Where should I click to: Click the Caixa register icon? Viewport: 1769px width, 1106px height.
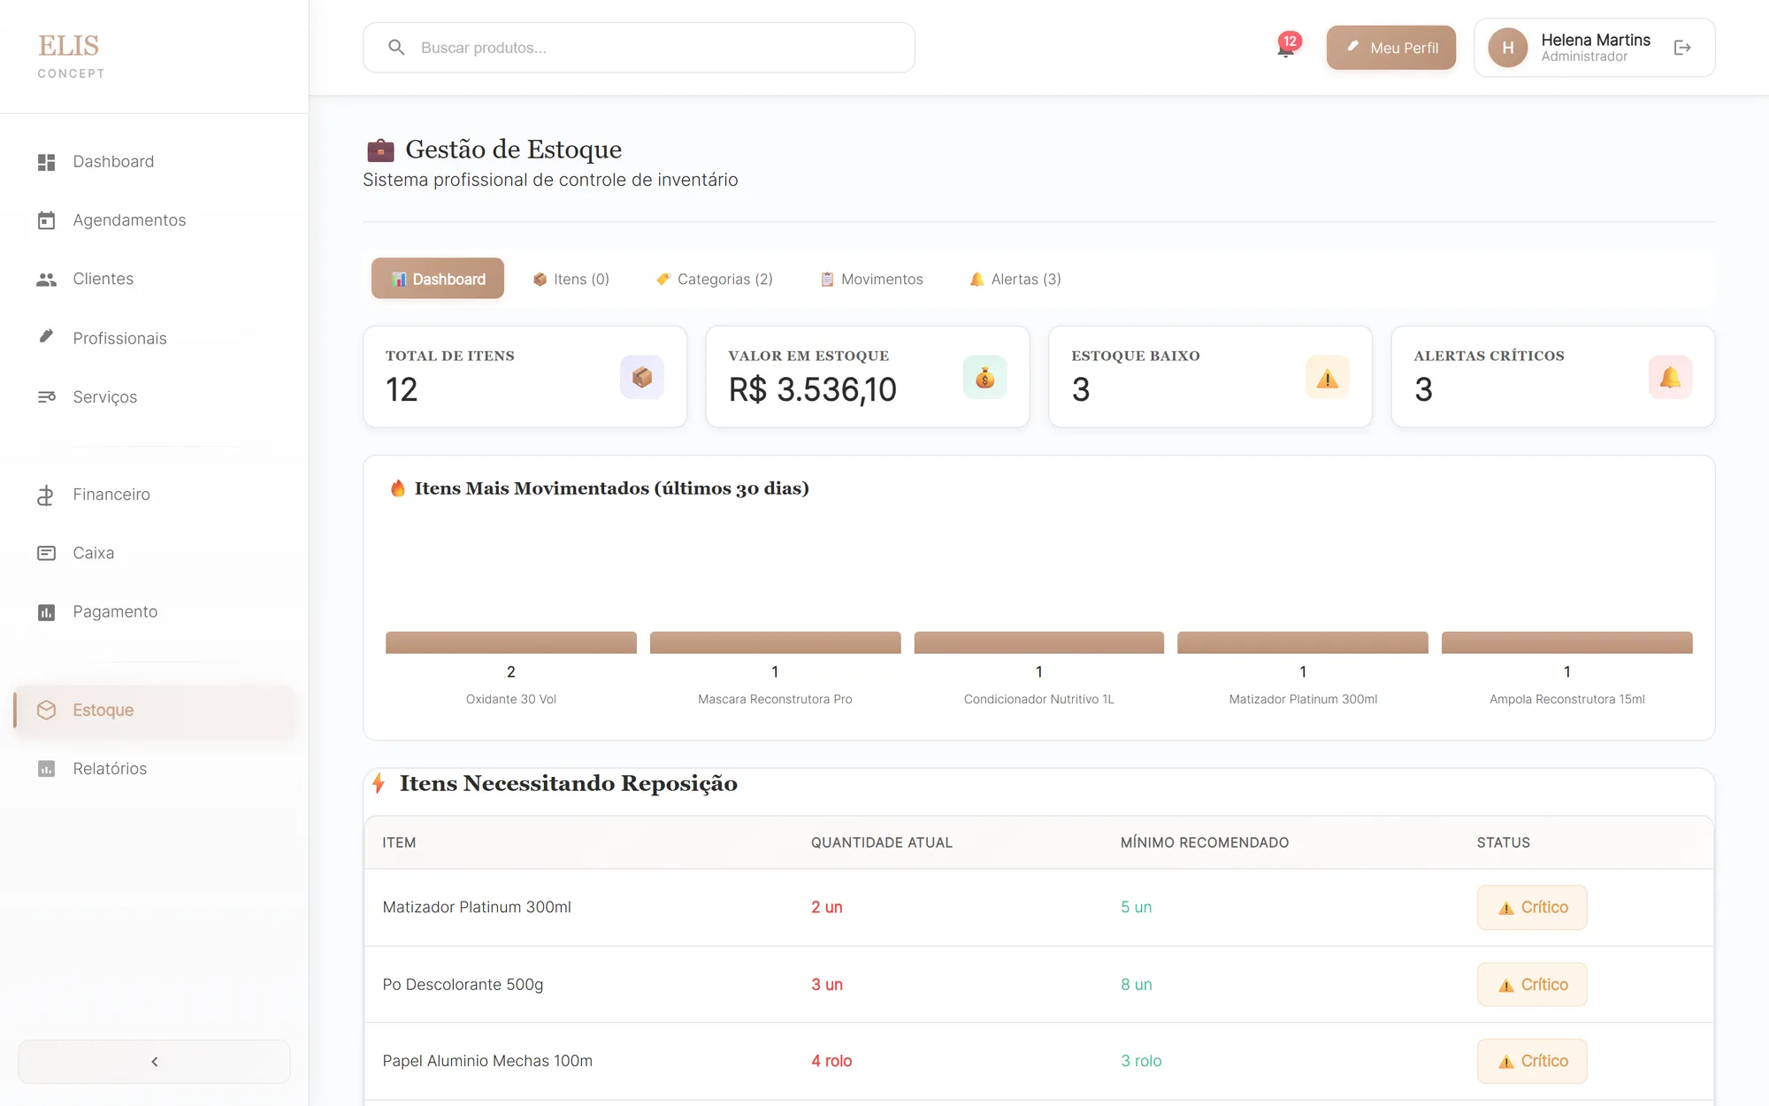pos(47,553)
